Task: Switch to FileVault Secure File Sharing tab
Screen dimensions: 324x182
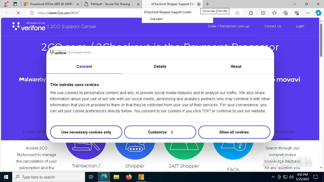Action: (112, 4)
